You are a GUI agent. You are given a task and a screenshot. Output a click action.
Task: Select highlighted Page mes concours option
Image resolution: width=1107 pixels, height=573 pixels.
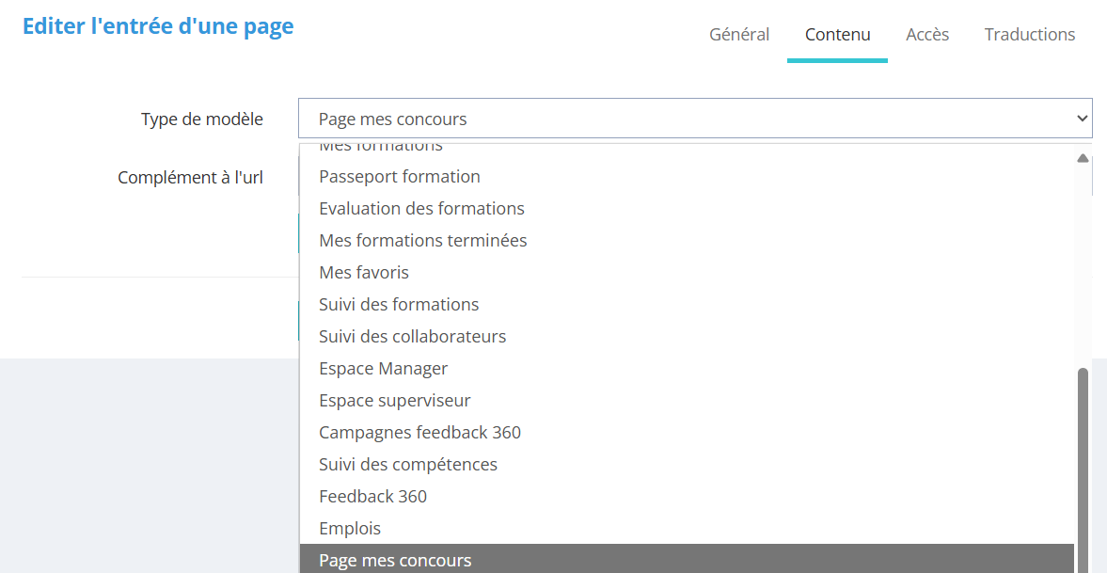click(x=395, y=560)
